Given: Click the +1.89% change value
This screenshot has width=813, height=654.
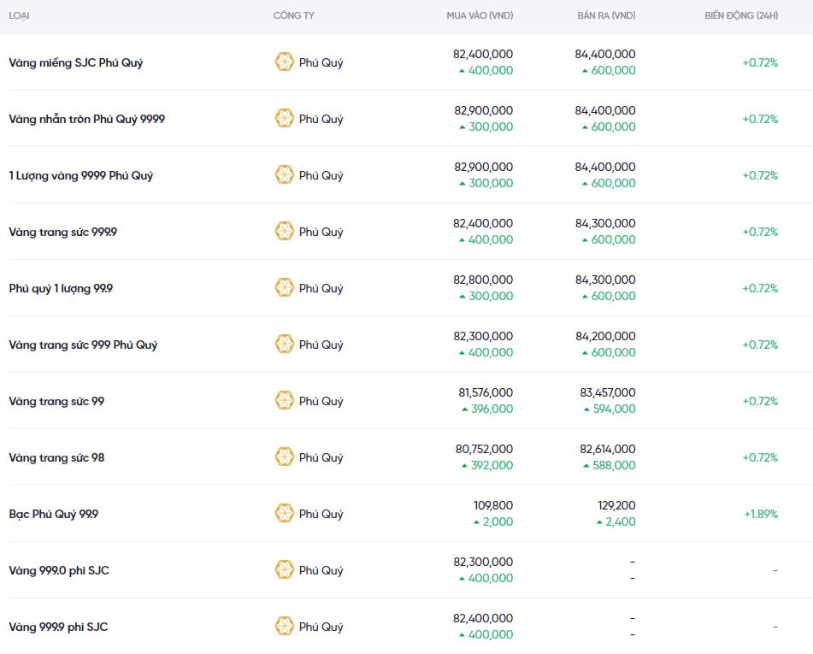Looking at the screenshot, I should [x=760, y=514].
